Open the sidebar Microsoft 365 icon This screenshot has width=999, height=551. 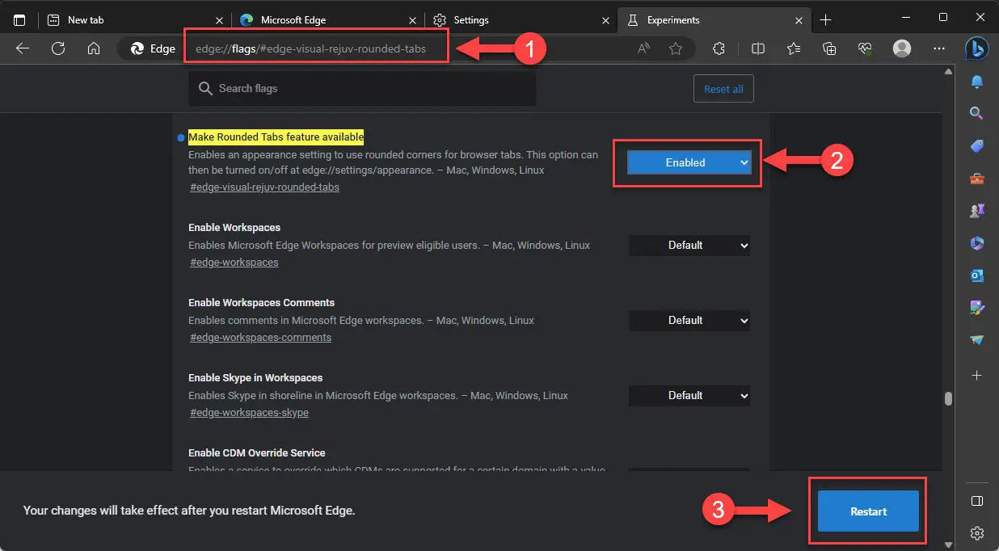(977, 243)
